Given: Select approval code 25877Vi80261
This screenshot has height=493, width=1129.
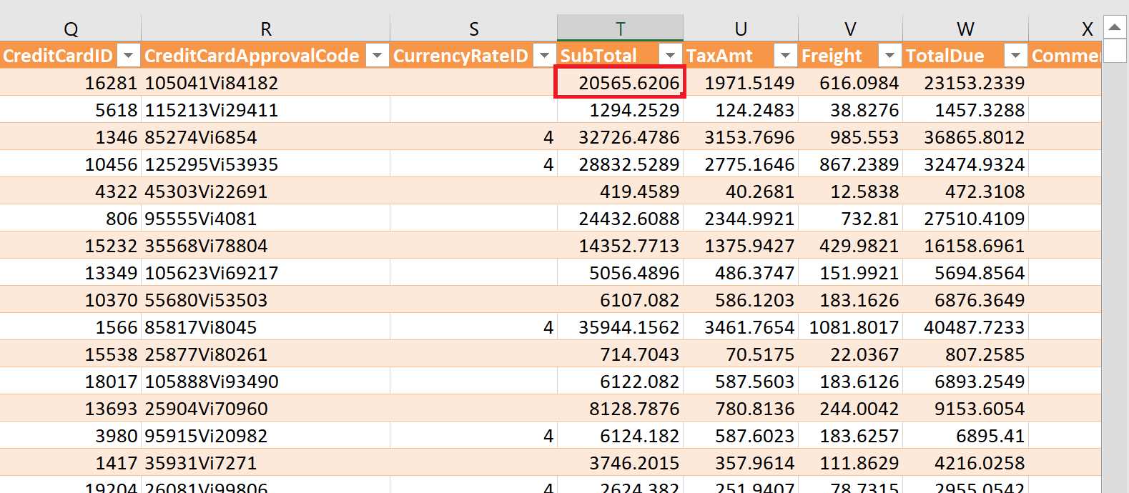Looking at the screenshot, I should (266, 354).
